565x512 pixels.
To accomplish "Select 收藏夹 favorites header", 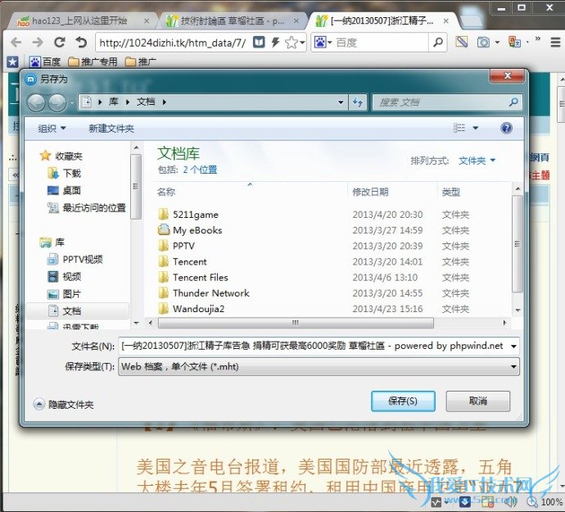I will click(61, 156).
